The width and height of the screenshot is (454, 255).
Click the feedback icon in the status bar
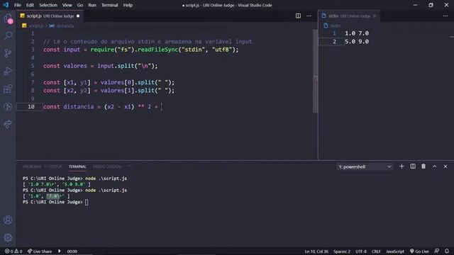[437, 251]
